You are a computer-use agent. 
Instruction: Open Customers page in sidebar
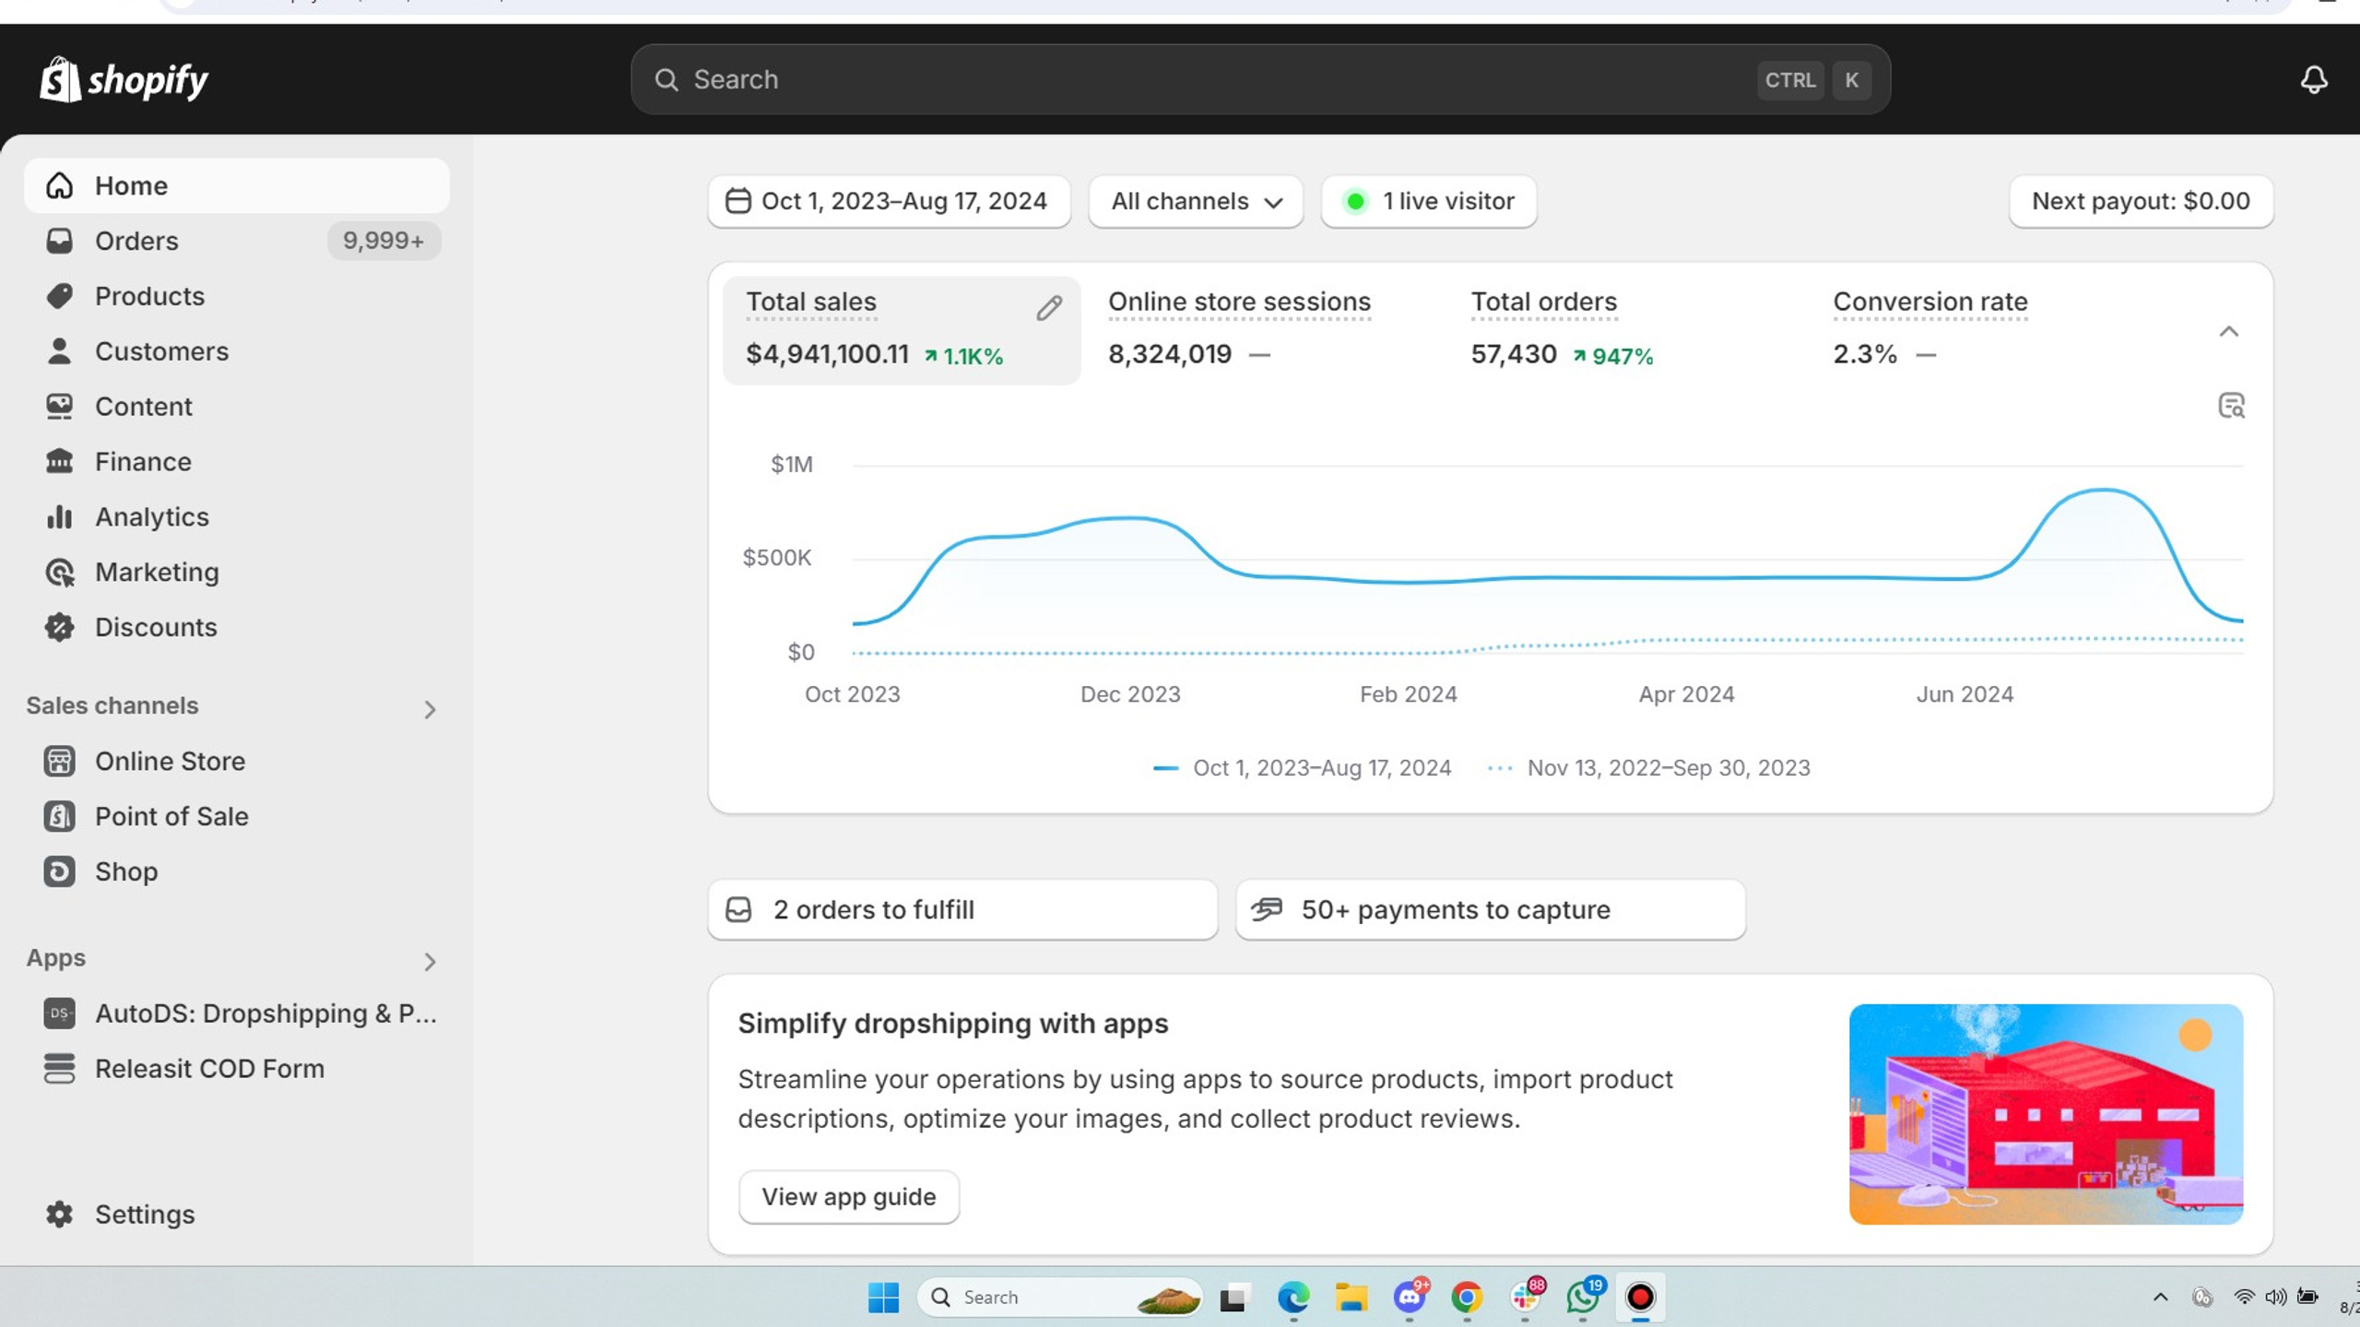[x=237, y=351]
